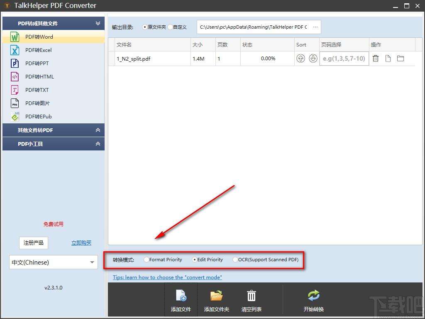Image resolution: width=425 pixels, height=319 pixels.
Task: Click the 添加文件夹 add folder icon
Action: [217, 295]
